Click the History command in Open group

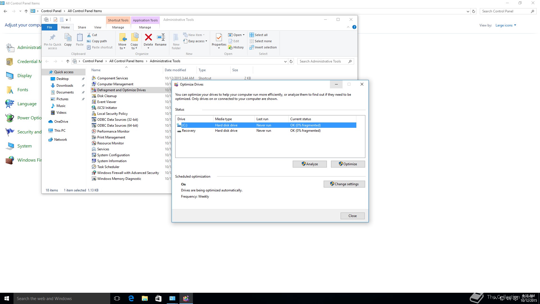click(236, 47)
